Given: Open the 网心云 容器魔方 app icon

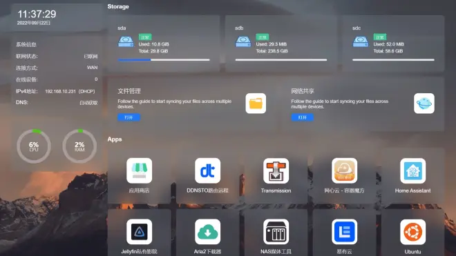Looking at the screenshot, I should tap(344, 170).
